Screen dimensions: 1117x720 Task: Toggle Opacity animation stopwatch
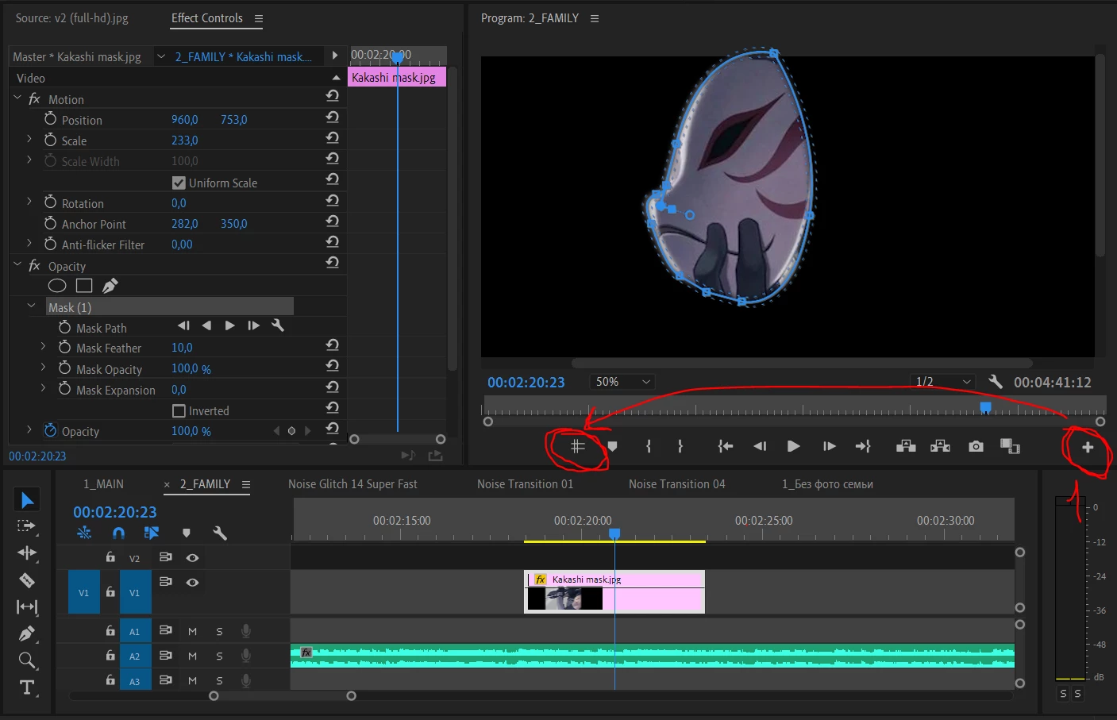pyautogui.click(x=50, y=429)
